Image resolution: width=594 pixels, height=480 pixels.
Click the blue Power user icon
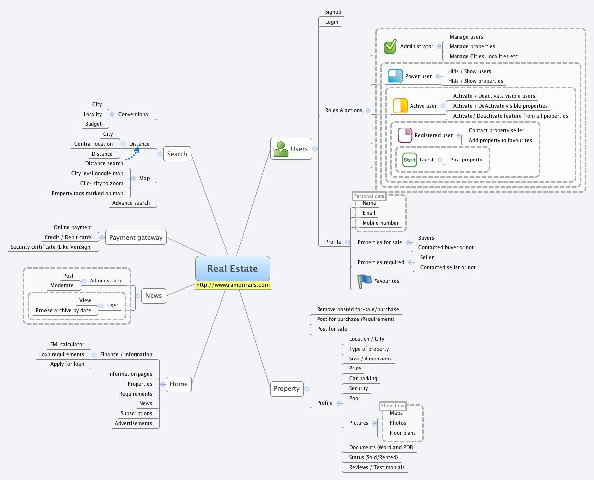(395, 76)
